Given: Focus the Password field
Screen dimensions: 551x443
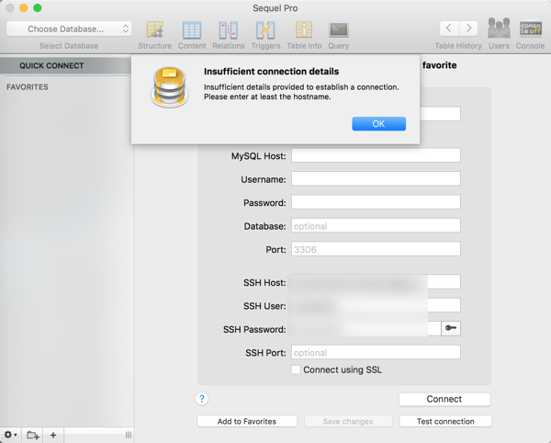Looking at the screenshot, I should (x=376, y=202).
